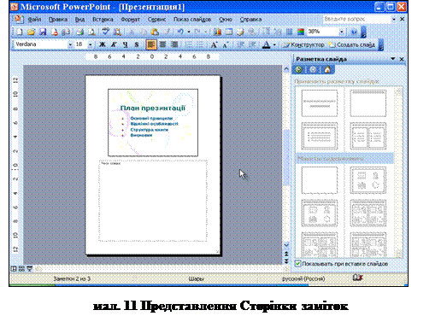Open the Verdana font name dropdown
Image resolution: width=441 pixels, height=316 pixels.
tap(70, 44)
